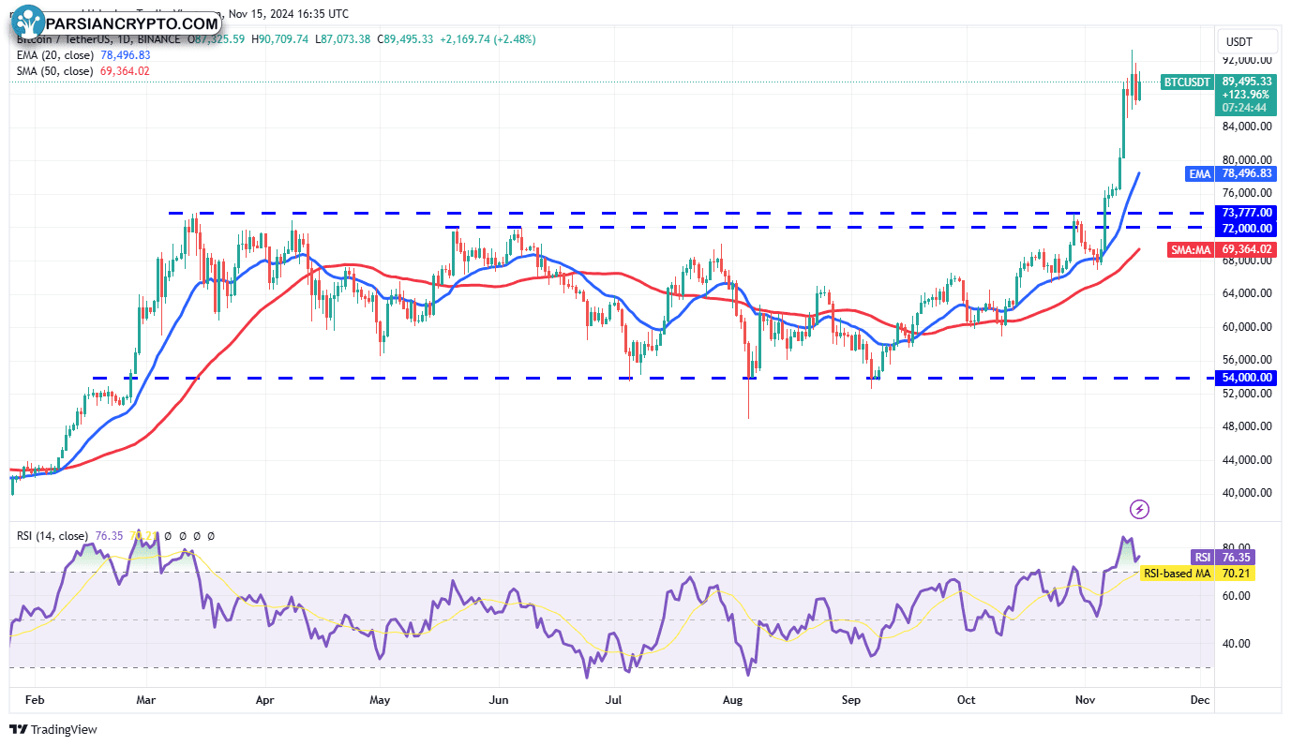Click the 92,000.00 price axis tick

(x=1247, y=59)
